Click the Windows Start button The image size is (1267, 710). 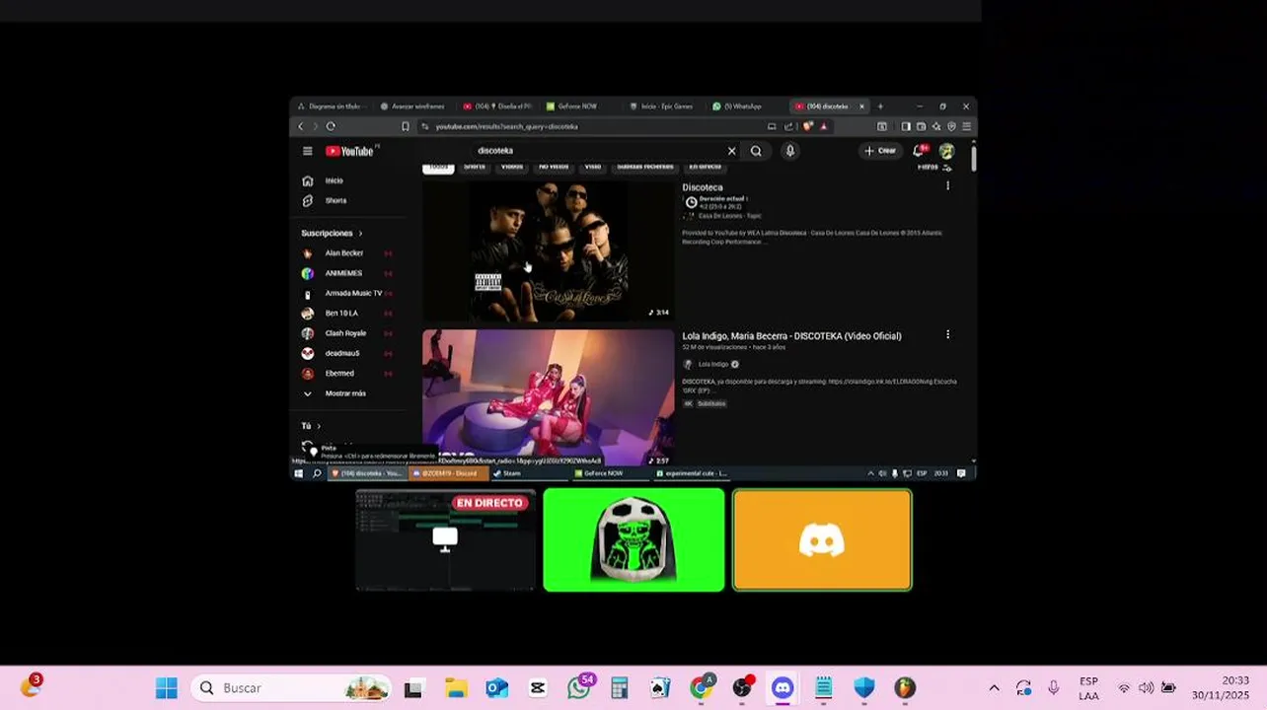(167, 687)
